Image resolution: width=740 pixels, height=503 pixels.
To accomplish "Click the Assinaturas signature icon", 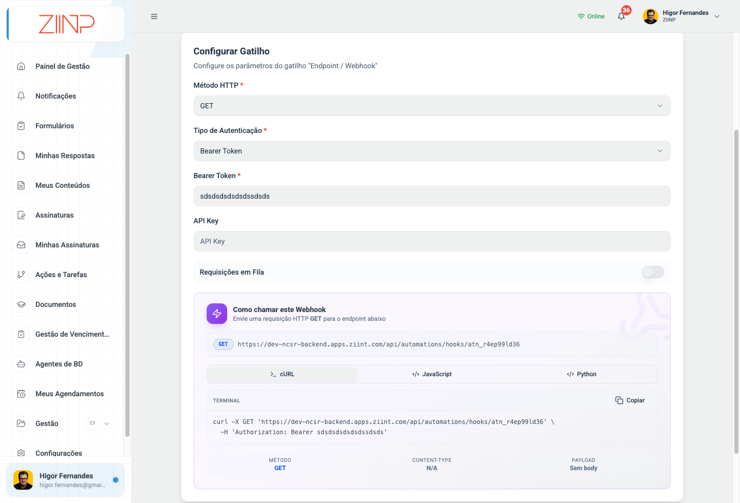I will (x=21, y=215).
